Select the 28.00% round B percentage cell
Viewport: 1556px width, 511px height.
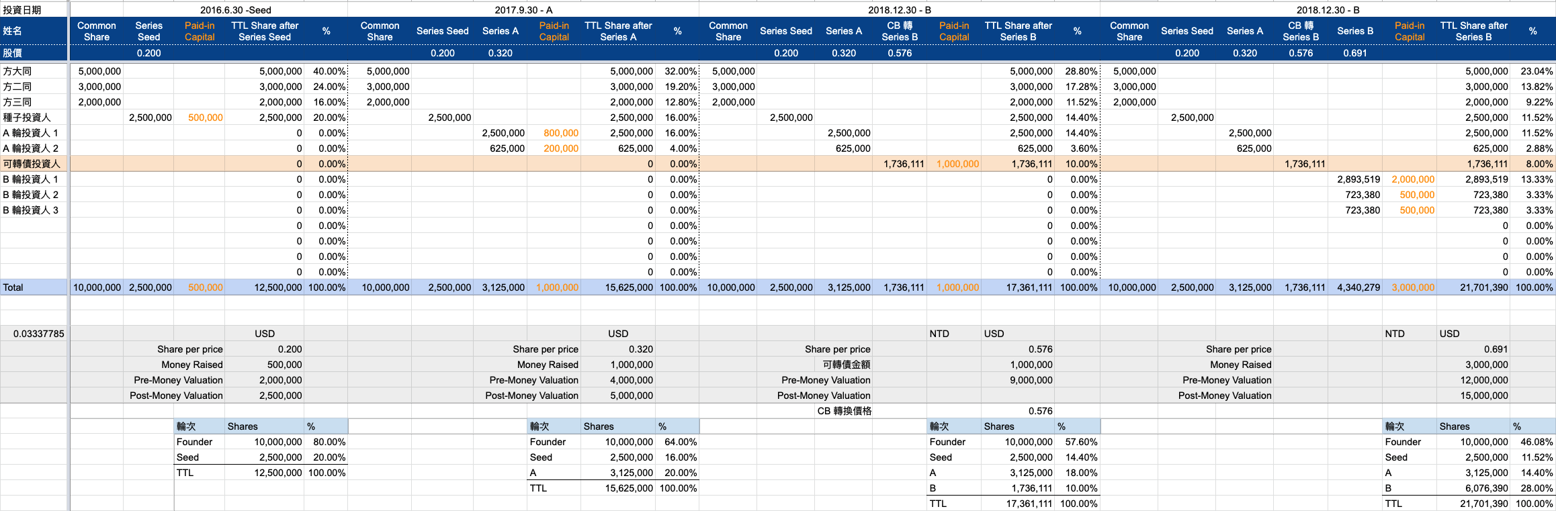1532,488
